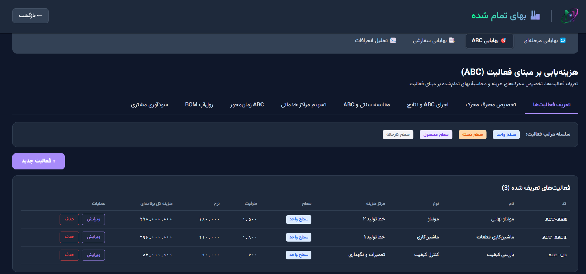Click the target icon on بهایابی ABC tab
Screen dimensions: 586x274
(504, 40)
